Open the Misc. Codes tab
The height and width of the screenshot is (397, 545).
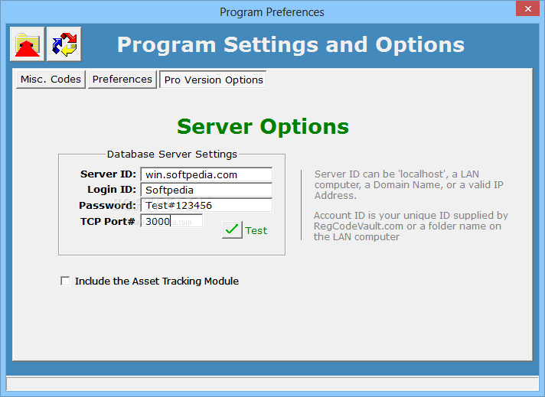click(x=51, y=80)
